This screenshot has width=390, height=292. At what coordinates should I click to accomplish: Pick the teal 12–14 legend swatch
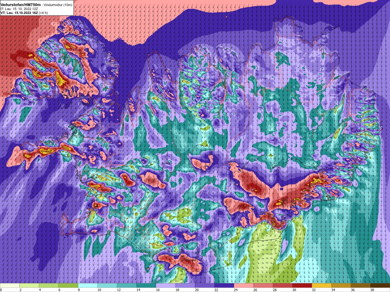tap(127, 286)
